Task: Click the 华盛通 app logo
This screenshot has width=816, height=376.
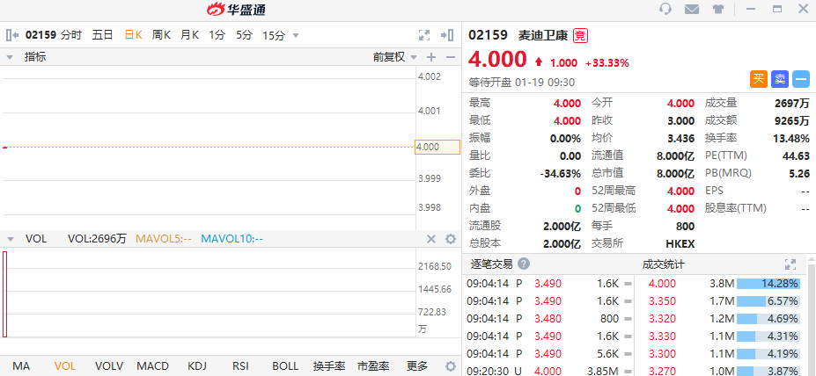Action: 236,9
